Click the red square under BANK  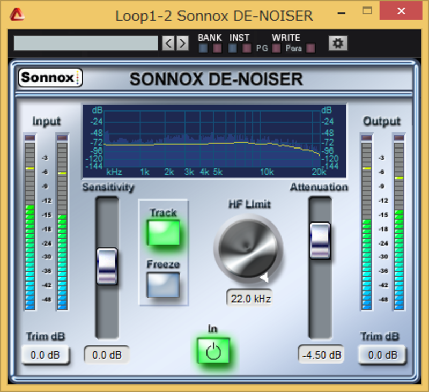coord(217,49)
